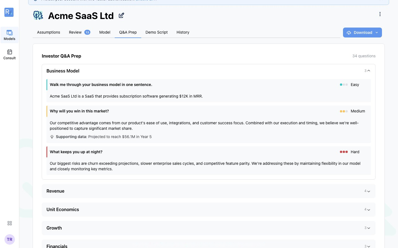Click the apps grid icon in sidebar

click(x=10, y=223)
